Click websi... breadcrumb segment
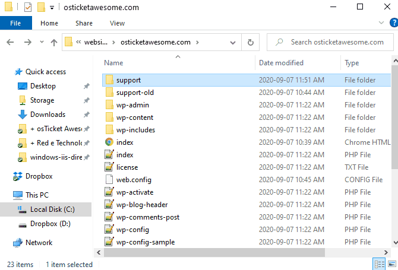The height and width of the screenshot is (270, 398). pyautogui.click(x=96, y=42)
